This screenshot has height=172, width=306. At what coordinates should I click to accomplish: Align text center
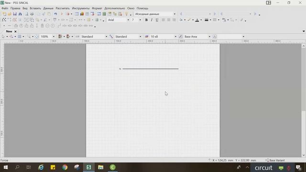[169, 20]
